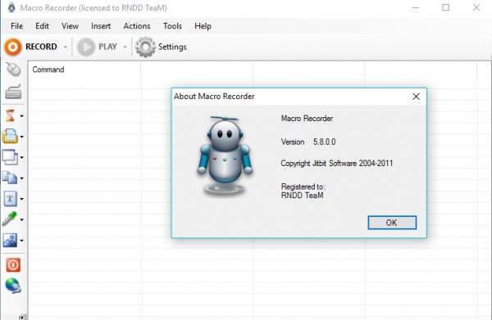Click the 'RNDD TeaM' registered name
Screen dimensions: 492x320
pyautogui.click(x=302, y=196)
